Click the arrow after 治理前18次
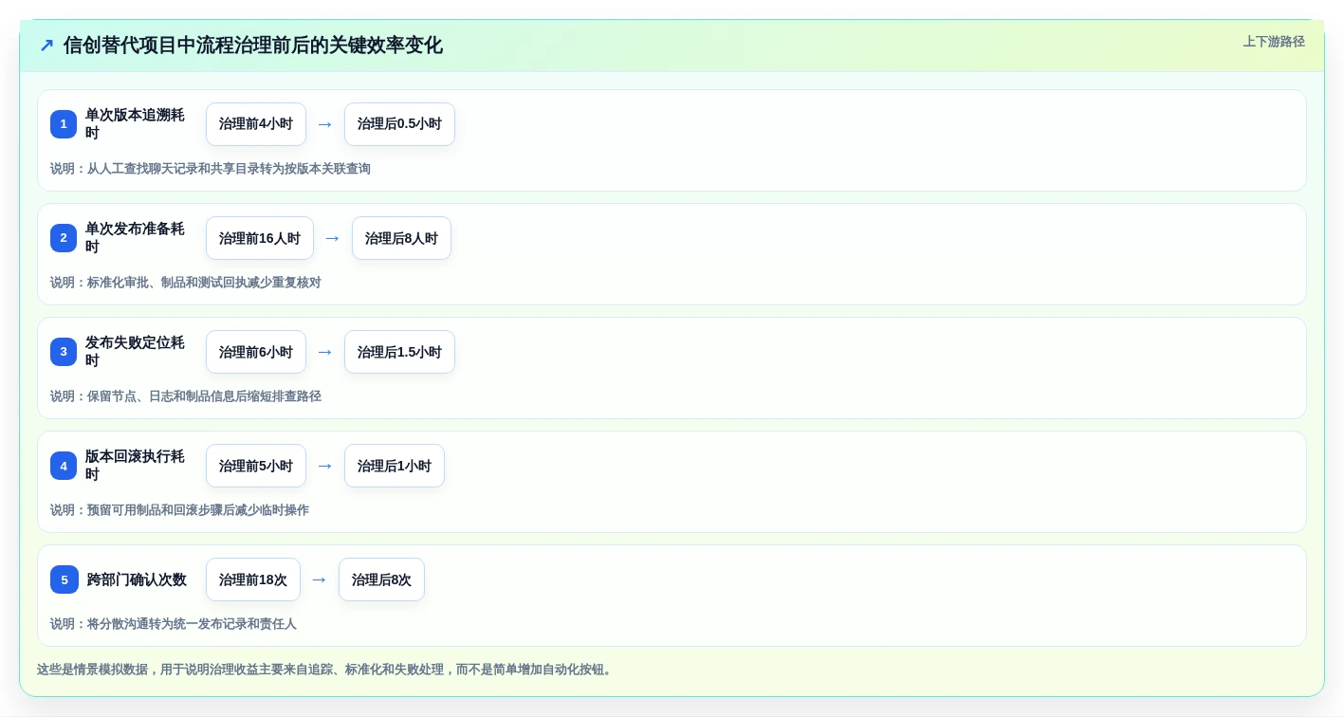 [x=320, y=579]
